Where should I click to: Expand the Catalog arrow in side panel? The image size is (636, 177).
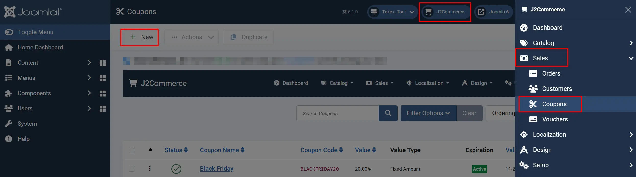pyautogui.click(x=631, y=43)
